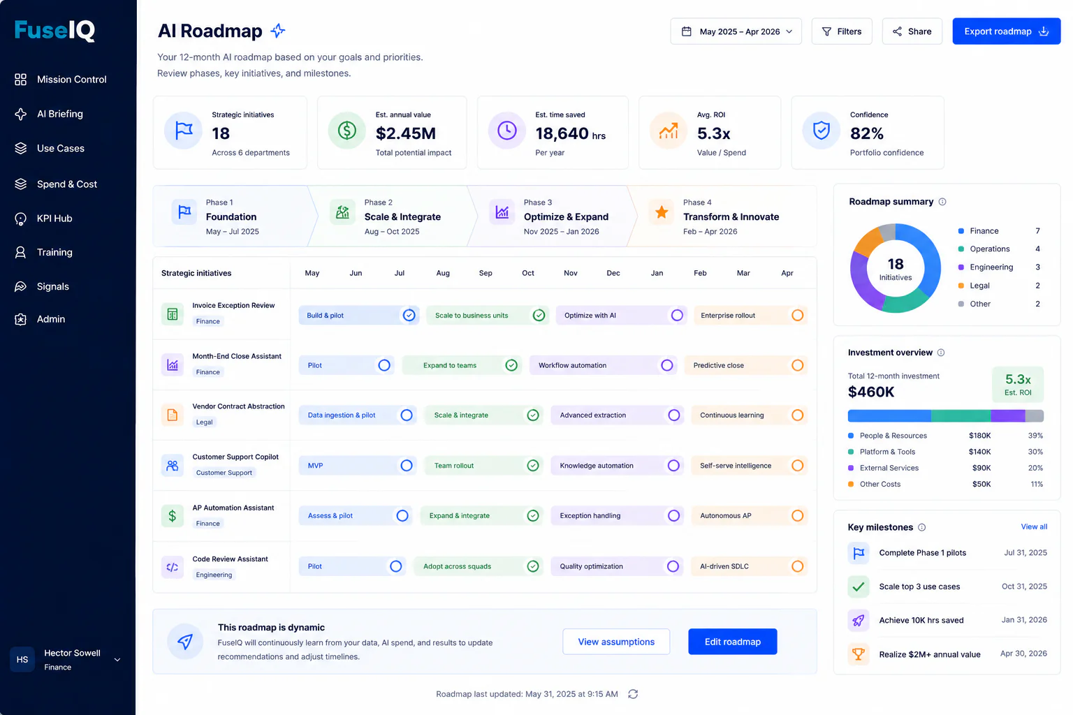
Task: Click Customer Support department tag
Action: pyautogui.click(x=224, y=473)
